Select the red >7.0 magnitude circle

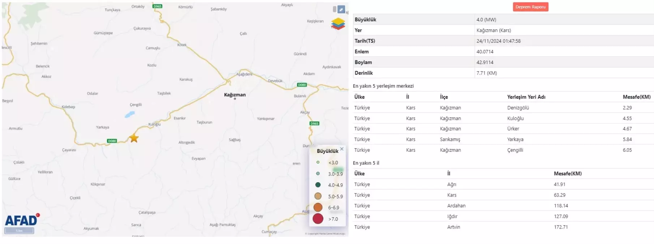coord(318,219)
